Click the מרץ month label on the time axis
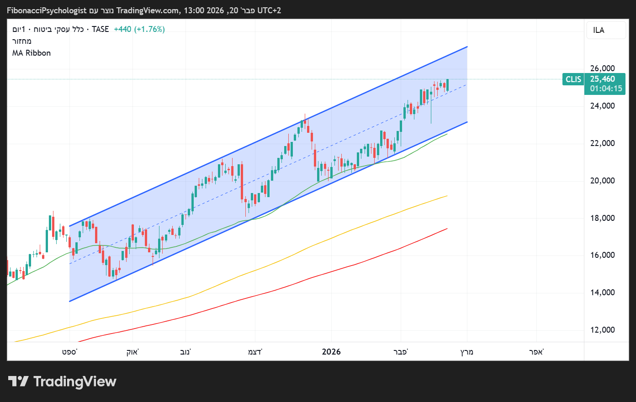The height and width of the screenshot is (402, 636). 466,352
